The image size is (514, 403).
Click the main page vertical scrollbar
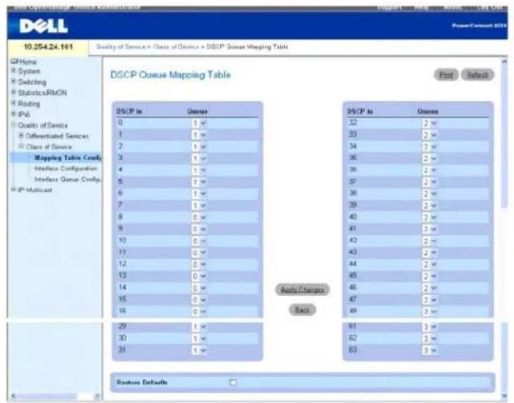(504, 136)
